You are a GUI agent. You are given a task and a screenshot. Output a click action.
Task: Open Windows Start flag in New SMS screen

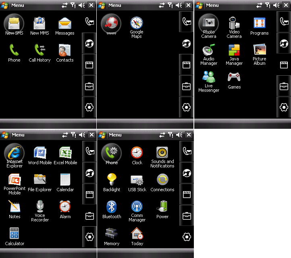[4, 5]
